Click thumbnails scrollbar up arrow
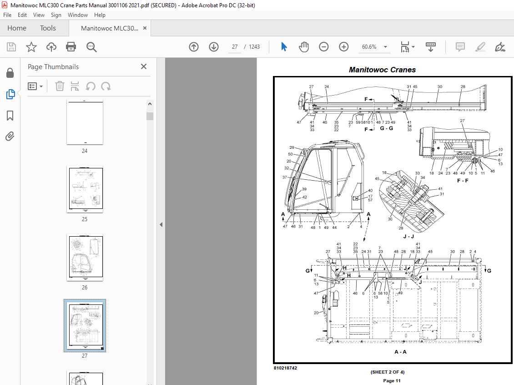The image size is (514, 385). [x=150, y=104]
